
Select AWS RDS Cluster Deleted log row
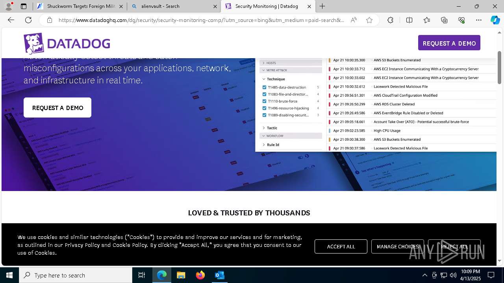pyautogui.click(x=412, y=104)
